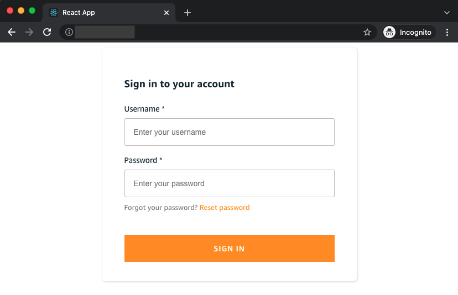Select the React App tab
Image resolution: width=458 pixels, height=295 pixels.
pyautogui.click(x=100, y=13)
